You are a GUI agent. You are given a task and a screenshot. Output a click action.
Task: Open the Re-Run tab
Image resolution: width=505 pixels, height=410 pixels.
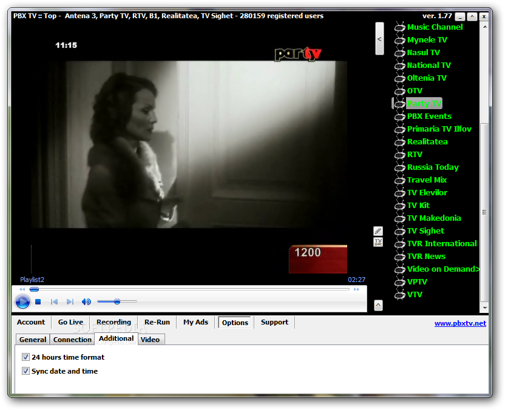click(x=157, y=322)
